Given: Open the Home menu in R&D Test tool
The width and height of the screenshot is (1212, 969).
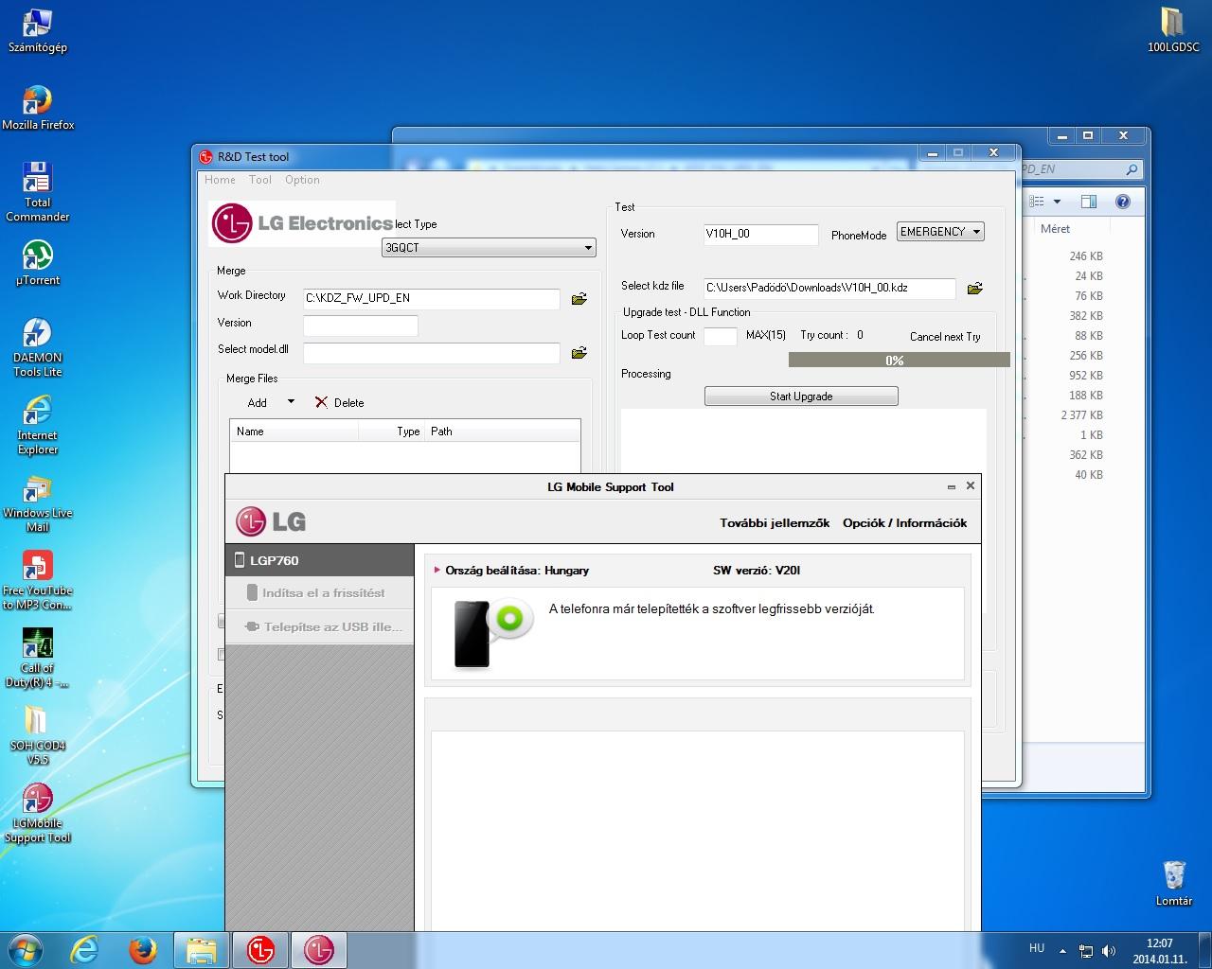Looking at the screenshot, I should [x=220, y=180].
